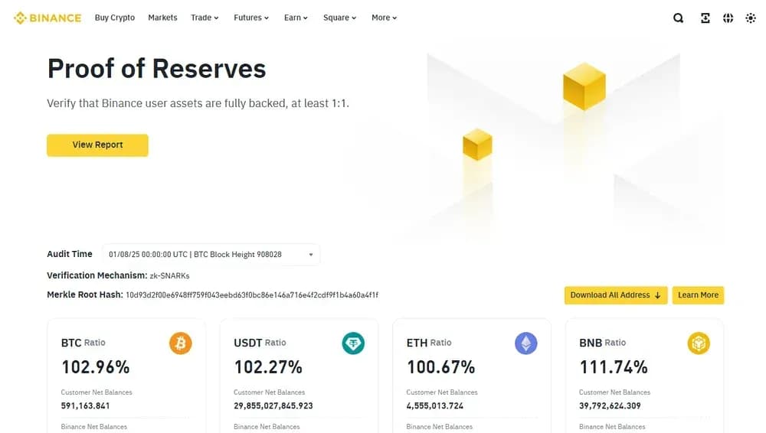
Task: Click the BNB ratio 111.74% value
Action: click(x=614, y=367)
